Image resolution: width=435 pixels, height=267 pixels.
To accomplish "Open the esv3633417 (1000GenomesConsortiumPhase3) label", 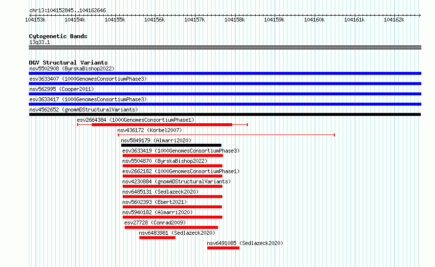I will click(88, 99).
